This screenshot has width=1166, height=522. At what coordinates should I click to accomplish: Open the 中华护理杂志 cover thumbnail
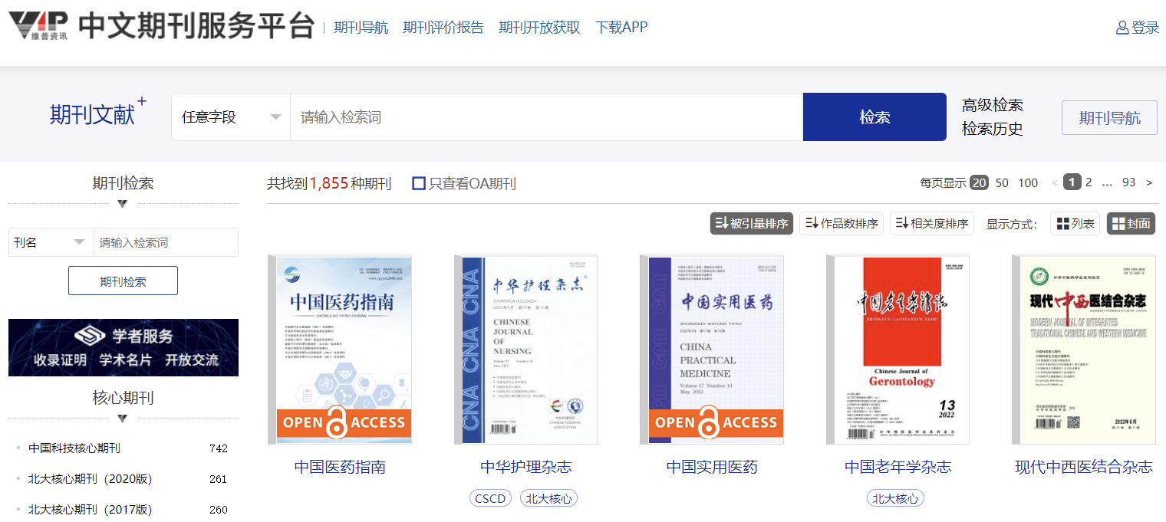pyautogui.click(x=525, y=350)
